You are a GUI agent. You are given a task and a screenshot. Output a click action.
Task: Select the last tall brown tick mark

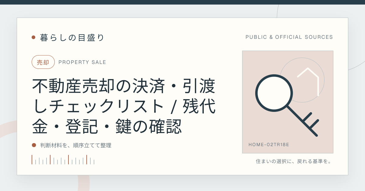(x=87, y=160)
